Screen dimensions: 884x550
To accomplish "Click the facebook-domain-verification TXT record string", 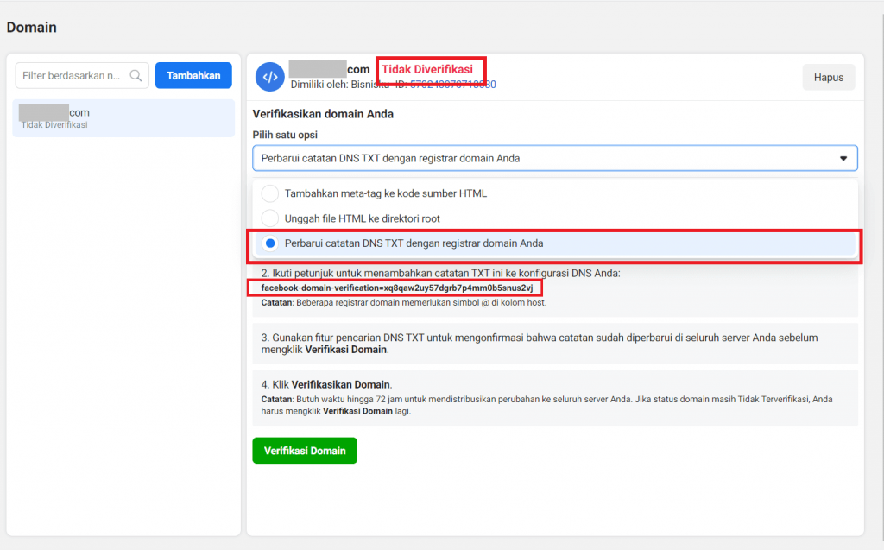I will (396, 288).
